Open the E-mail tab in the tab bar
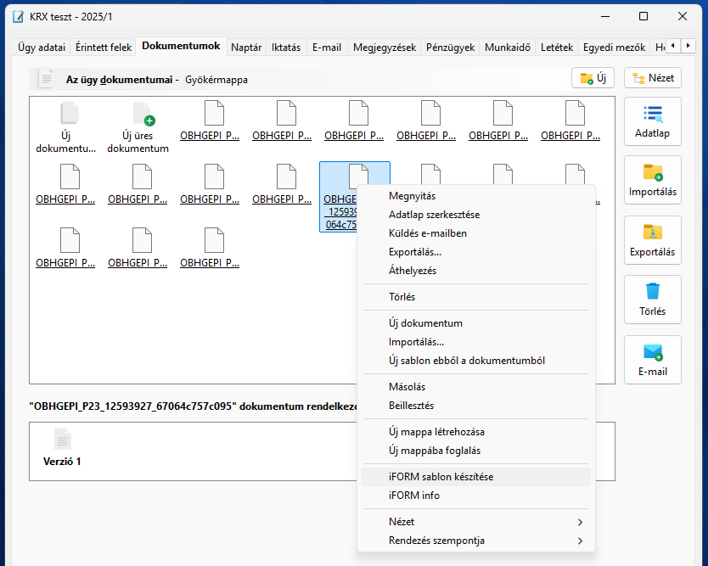 [327, 48]
